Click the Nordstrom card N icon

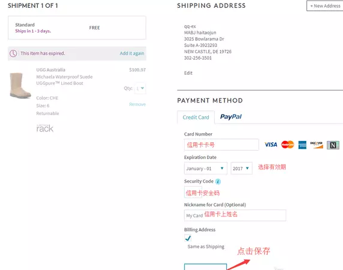pyautogui.click(x=333, y=145)
